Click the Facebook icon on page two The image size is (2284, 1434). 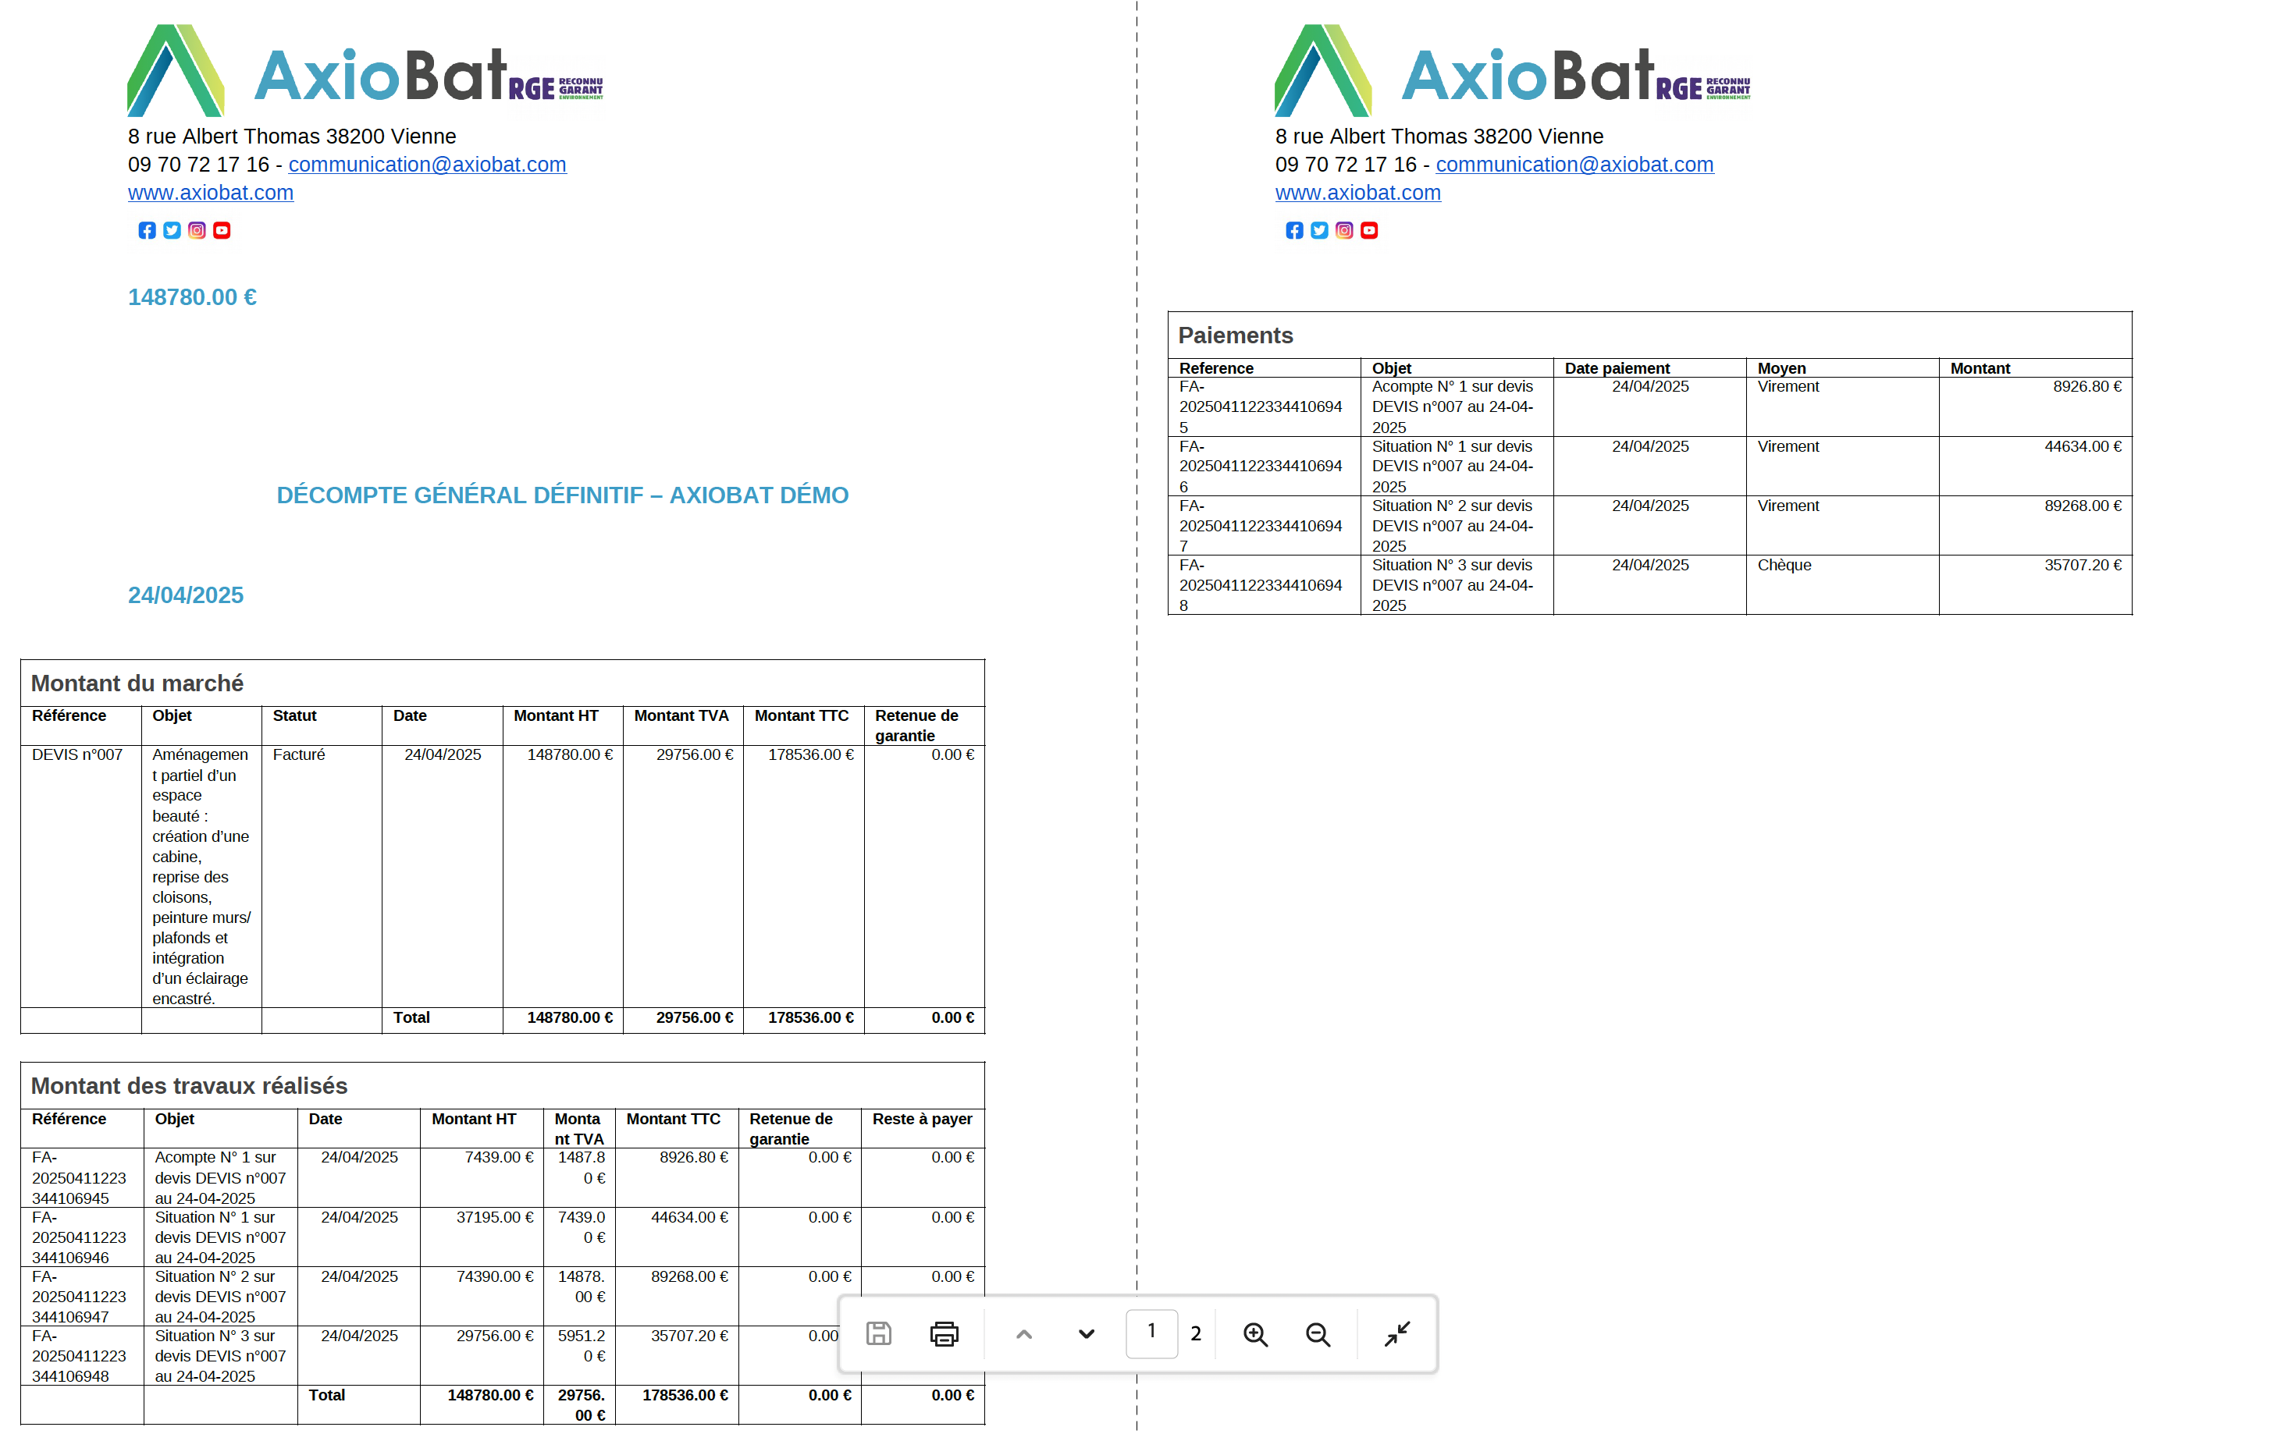click(x=1293, y=230)
